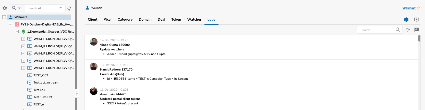Click the logs Search input field
The width and height of the screenshot is (425, 110).
377,30
